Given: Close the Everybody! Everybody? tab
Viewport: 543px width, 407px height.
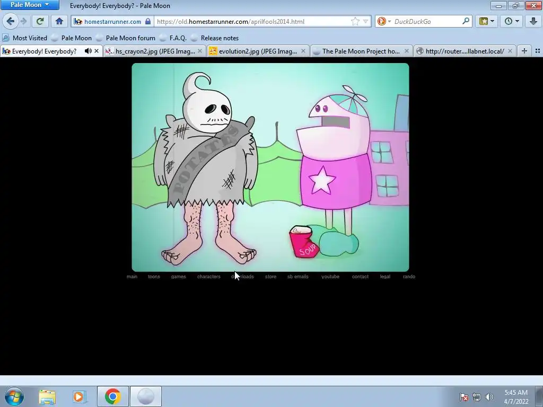Looking at the screenshot, I should tap(97, 51).
